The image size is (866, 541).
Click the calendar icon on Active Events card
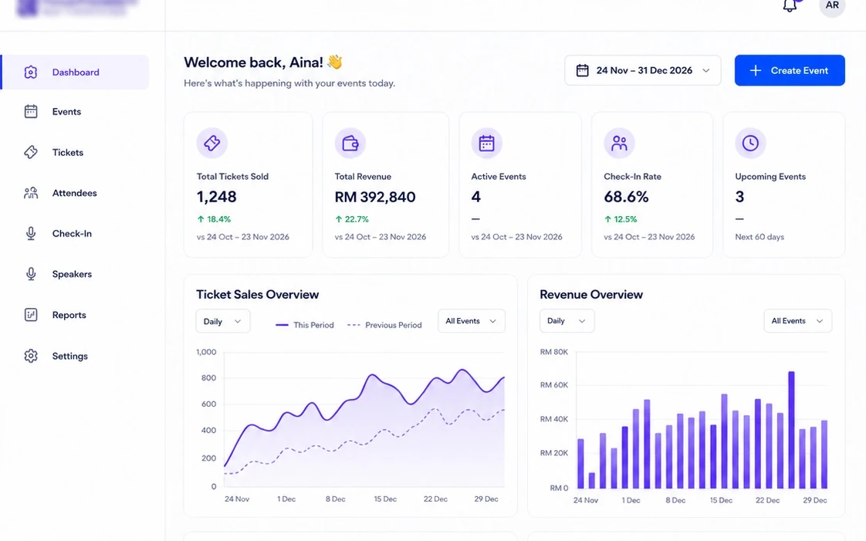pos(486,143)
